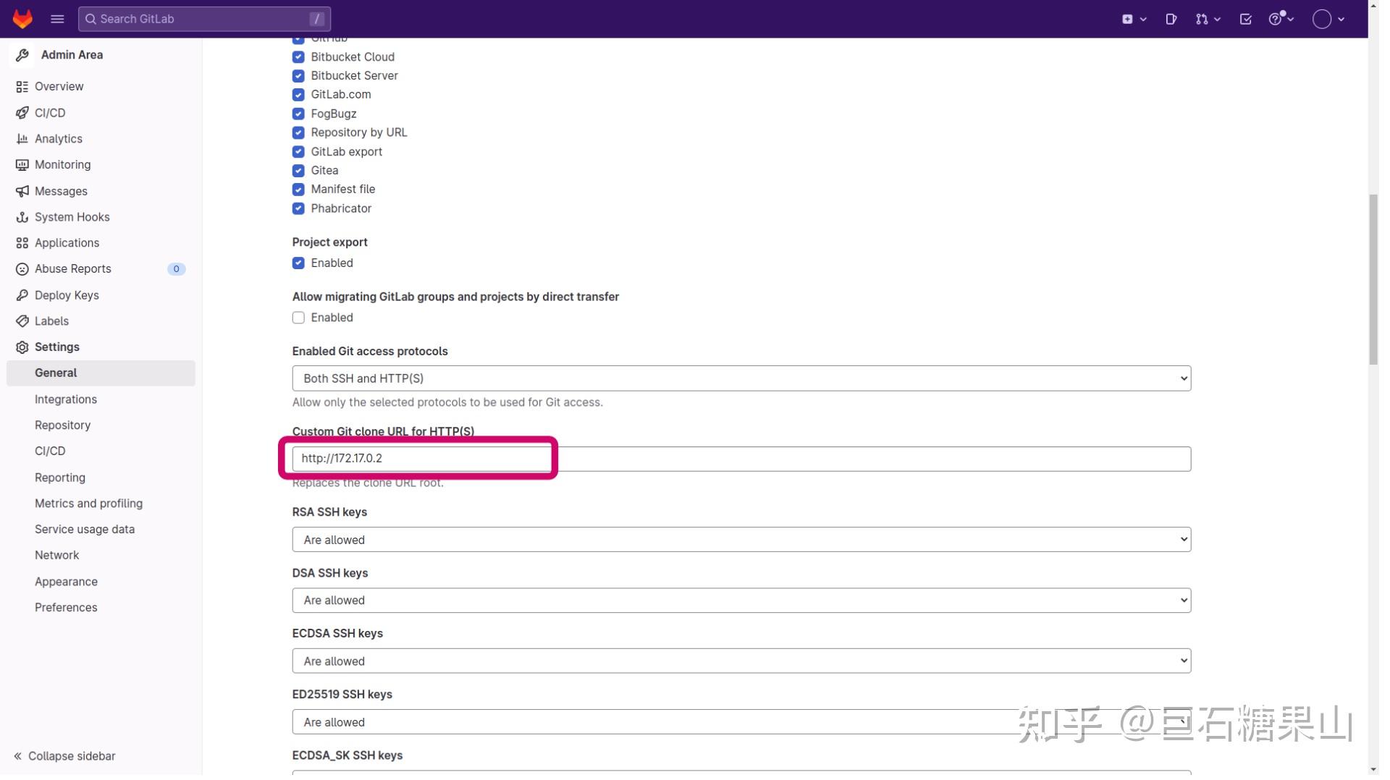Open the Appearance settings page
This screenshot has width=1390, height=780.
pos(66,581)
